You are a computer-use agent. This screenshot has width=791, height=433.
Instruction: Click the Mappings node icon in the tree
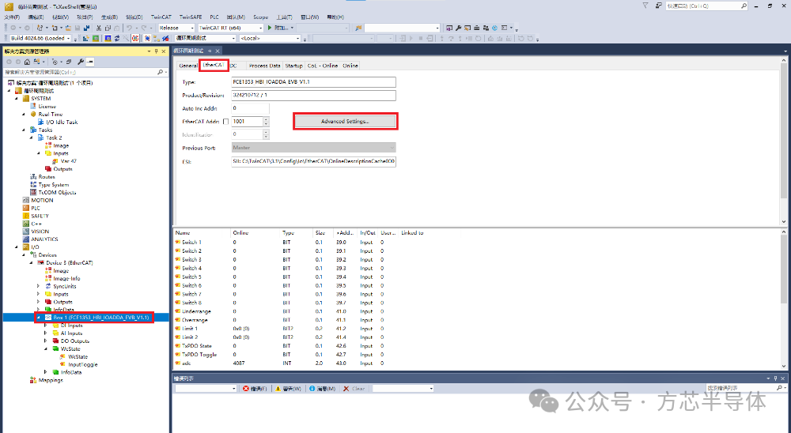(x=33, y=380)
